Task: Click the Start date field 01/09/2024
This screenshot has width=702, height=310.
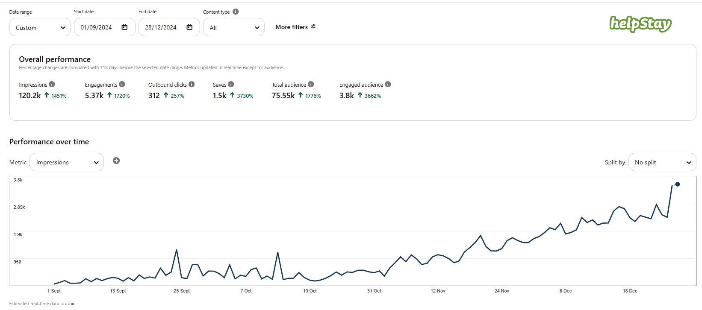Action: [x=96, y=27]
